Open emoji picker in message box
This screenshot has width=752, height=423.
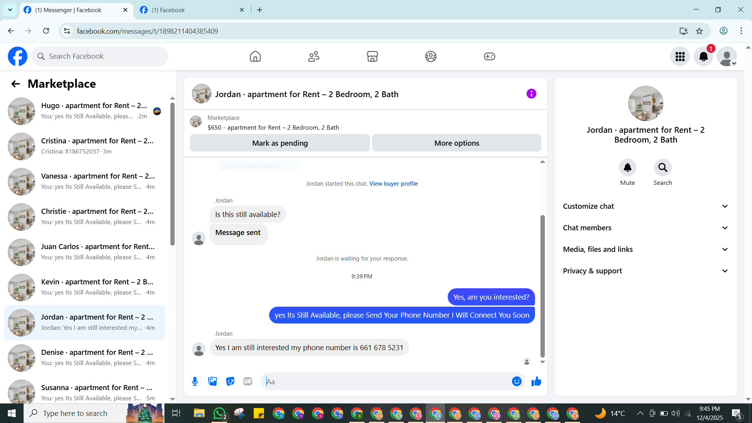(x=517, y=381)
